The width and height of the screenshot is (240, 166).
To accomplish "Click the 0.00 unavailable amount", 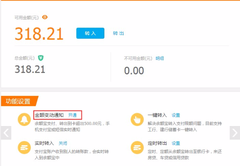I will point(134,71).
